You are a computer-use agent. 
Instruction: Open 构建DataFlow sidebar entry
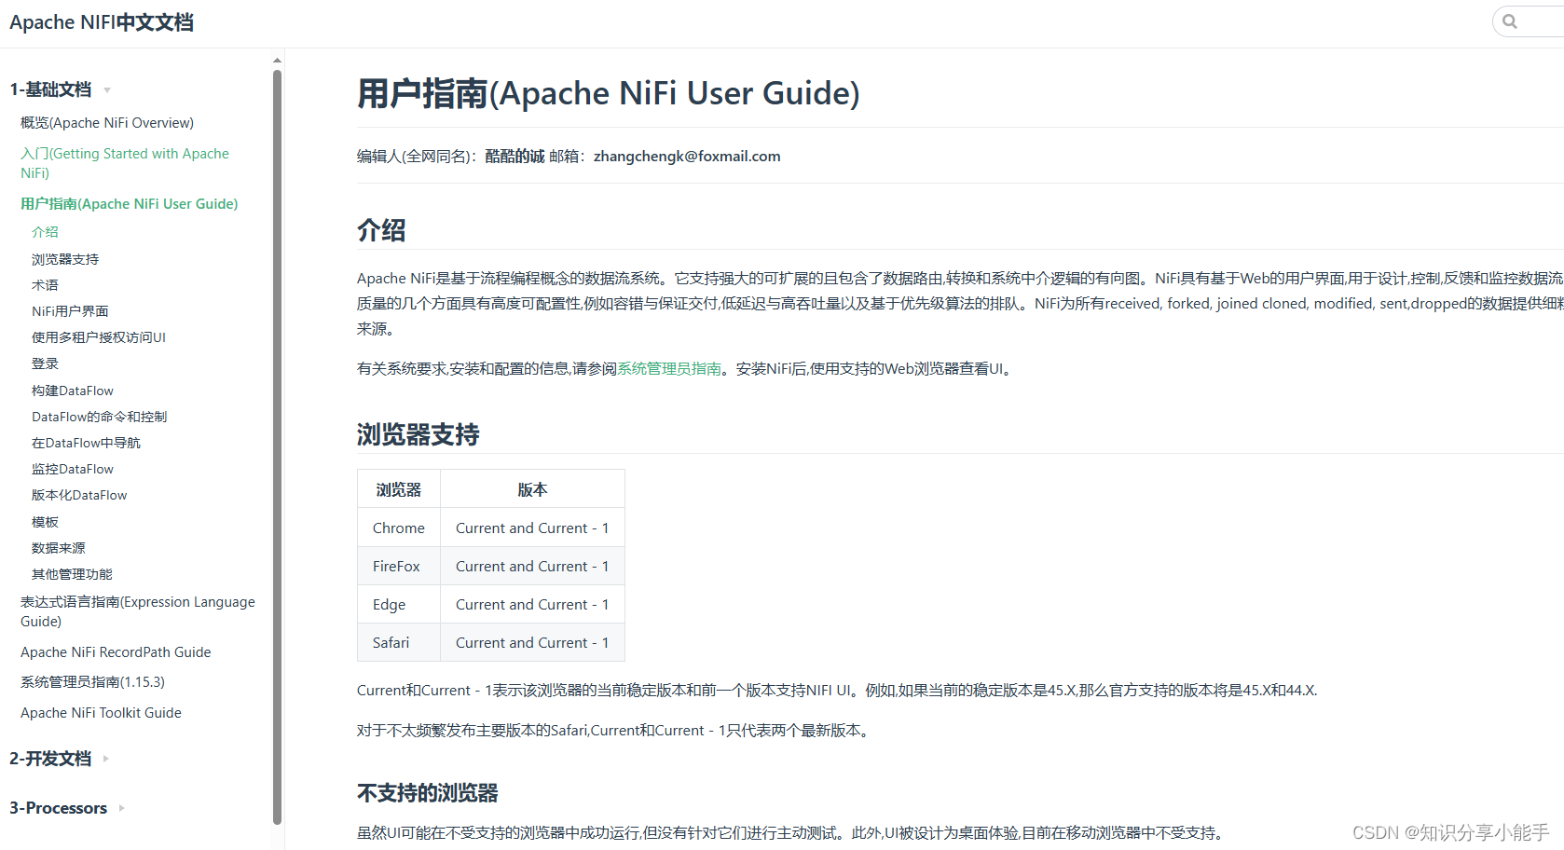pyautogui.click(x=73, y=391)
